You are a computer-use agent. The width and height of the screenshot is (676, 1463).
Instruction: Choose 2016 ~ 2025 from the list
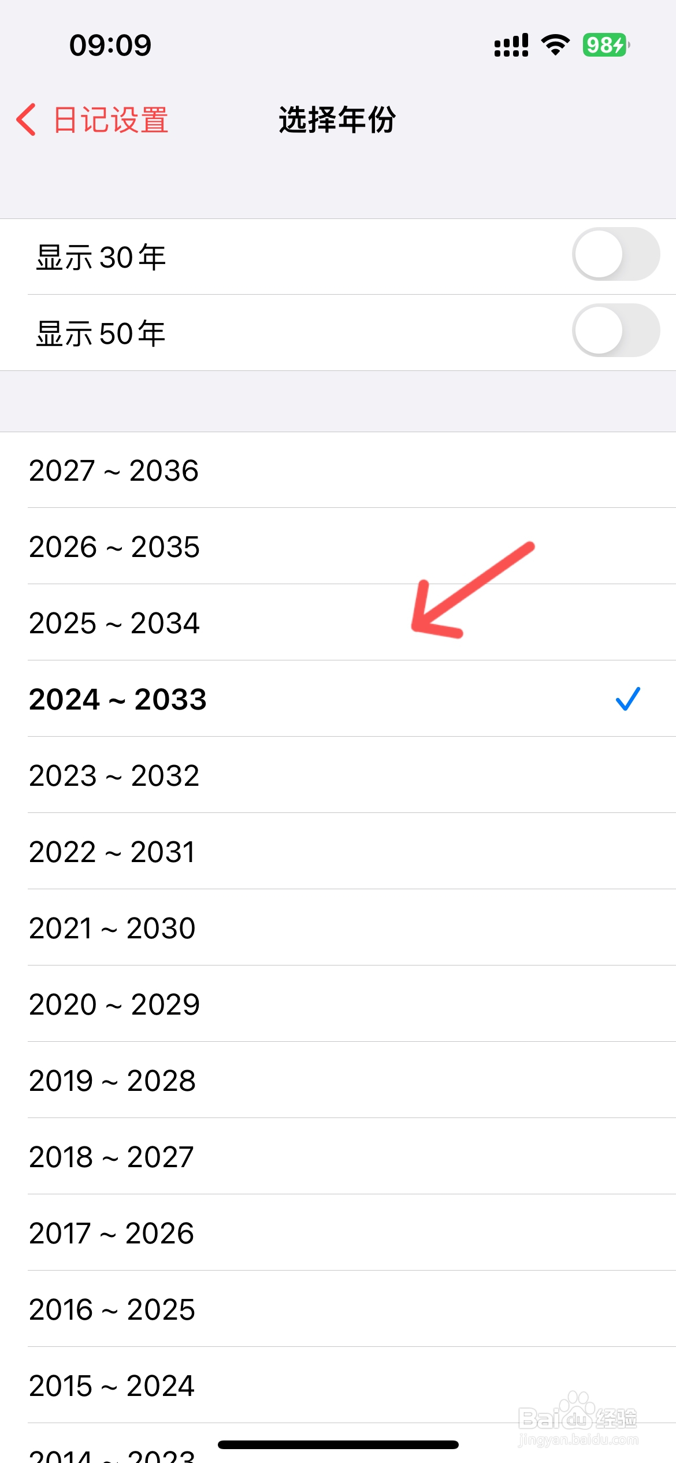338,1309
